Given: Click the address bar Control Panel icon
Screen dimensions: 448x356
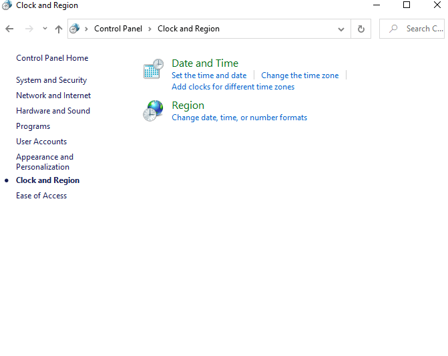Looking at the screenshot, I should (x=75, y=29).
